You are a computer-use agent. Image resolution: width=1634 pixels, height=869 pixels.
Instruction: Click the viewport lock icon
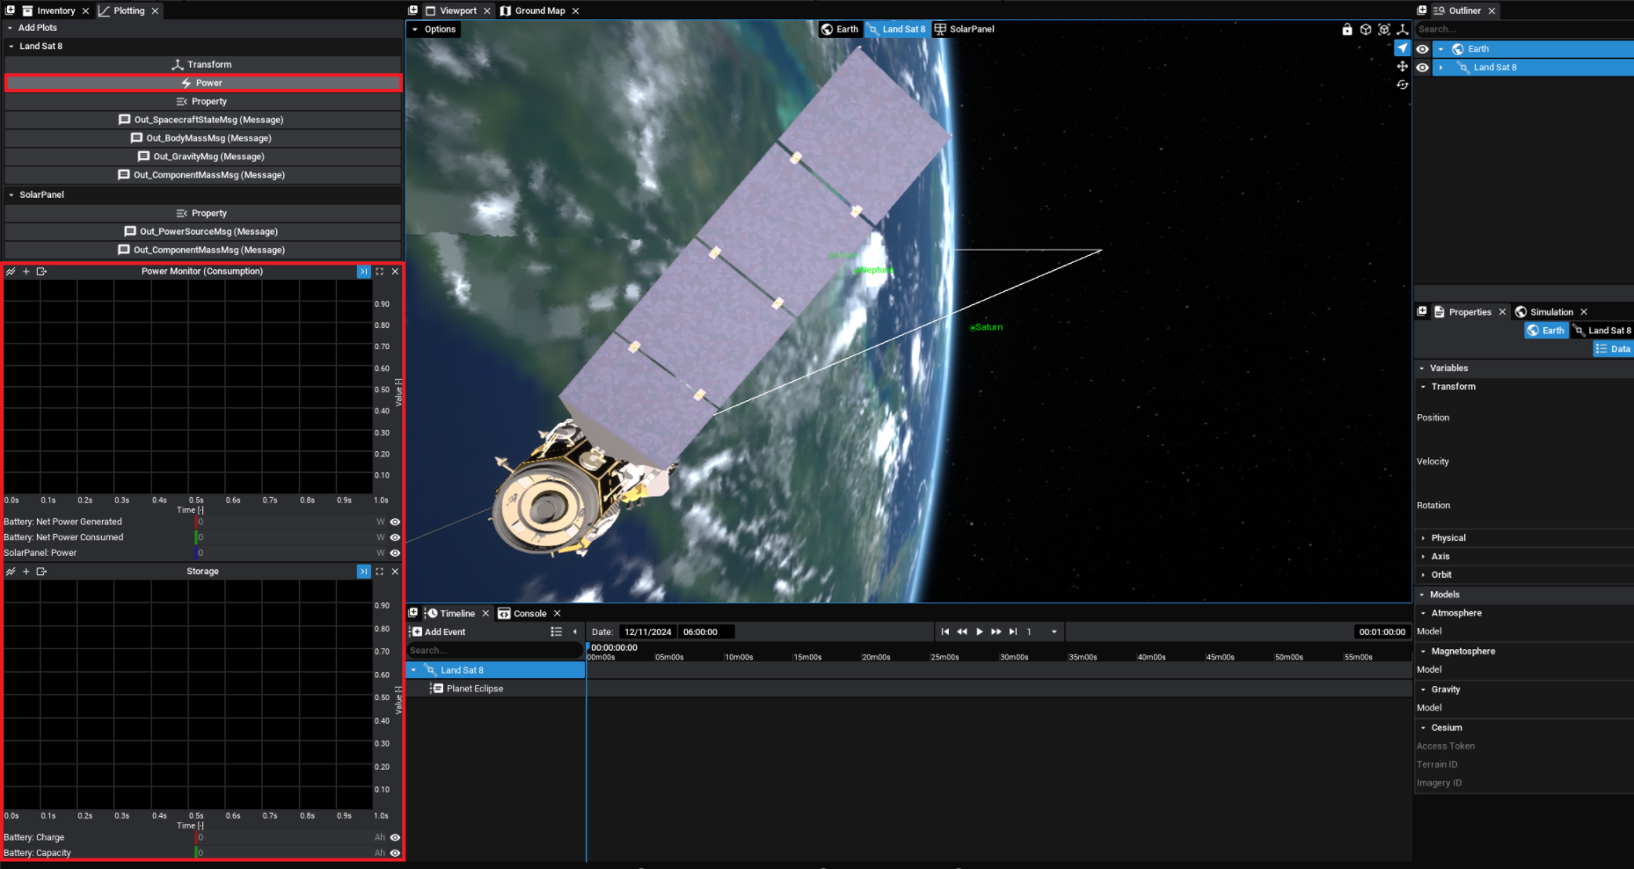click(1346, 29)
